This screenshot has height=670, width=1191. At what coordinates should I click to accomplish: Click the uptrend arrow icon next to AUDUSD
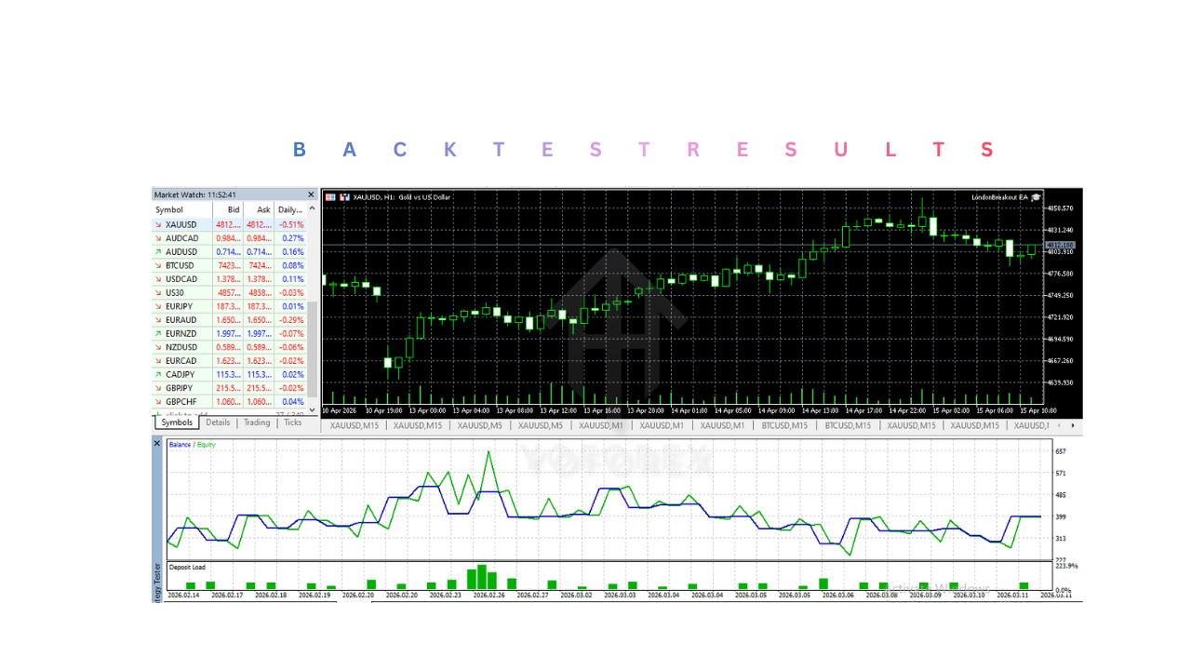(157, 251)
